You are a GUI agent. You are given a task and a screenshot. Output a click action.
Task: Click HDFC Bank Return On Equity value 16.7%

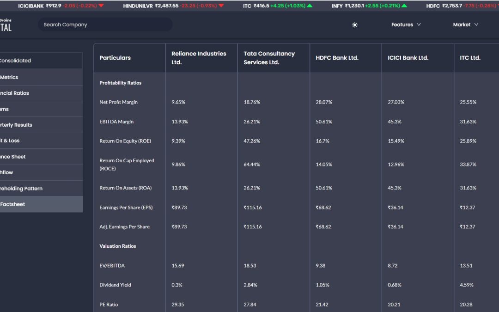click(323, 141)
